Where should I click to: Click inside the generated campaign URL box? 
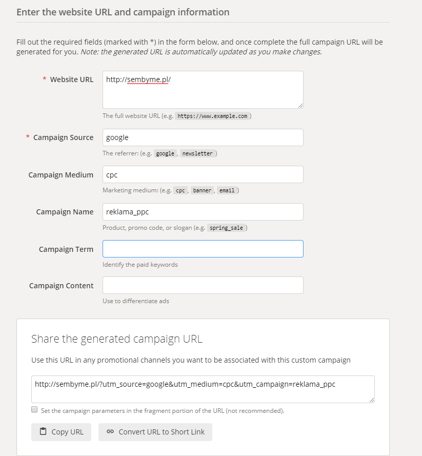[x=203, y=389]
